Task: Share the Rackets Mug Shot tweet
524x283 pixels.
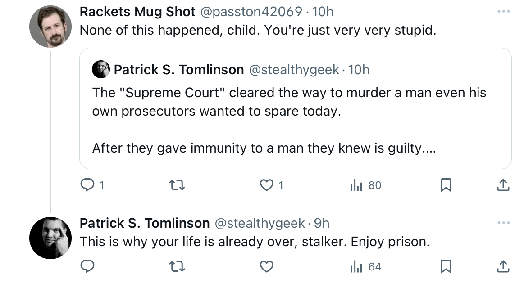Action: [503, 185]
